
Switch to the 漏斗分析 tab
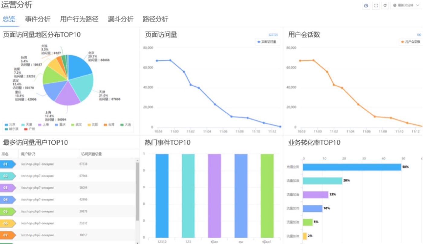pos(121,19)
